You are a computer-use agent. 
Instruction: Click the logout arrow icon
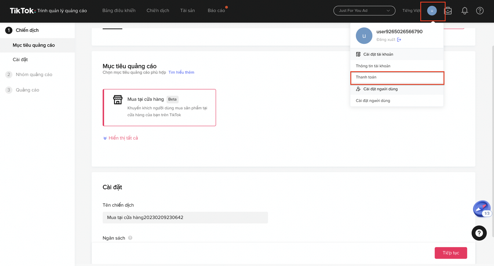click(399, 40)
